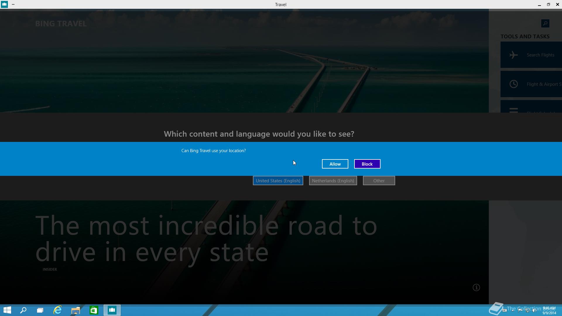562x316 pixels.
Task: Click the TOOLS AND TASKS heading
Action: click(525, 37)
